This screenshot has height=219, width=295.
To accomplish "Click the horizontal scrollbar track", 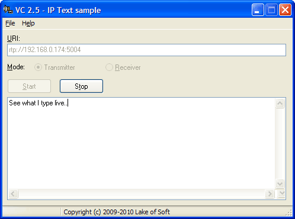I will pyautogui.click(x=142, y=194).
